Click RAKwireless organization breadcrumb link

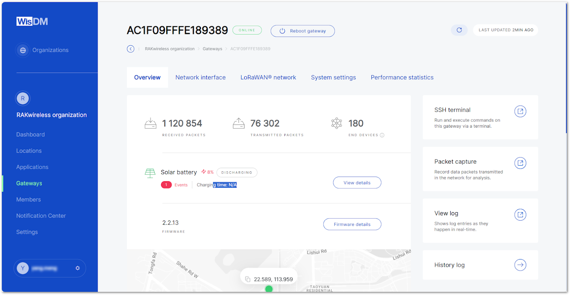(x=170, y=49)
